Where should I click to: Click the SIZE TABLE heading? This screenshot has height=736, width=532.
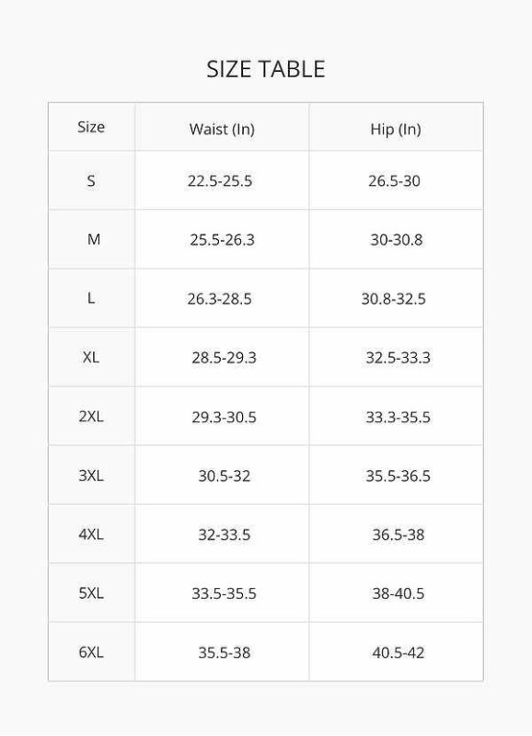coord(266,70)
